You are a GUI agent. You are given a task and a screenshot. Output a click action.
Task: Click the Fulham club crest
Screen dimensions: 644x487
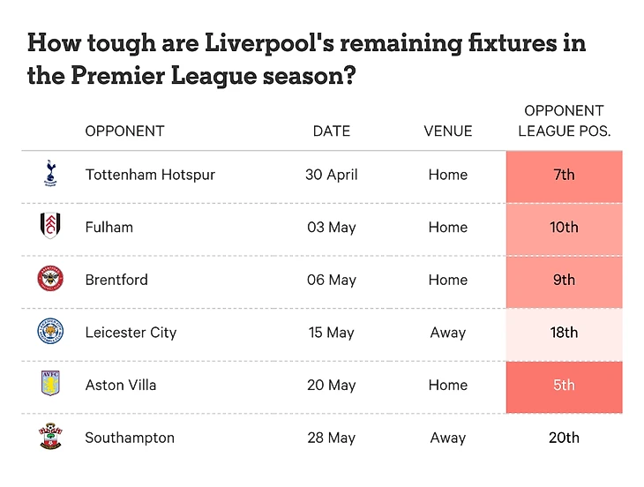tap(50, 226)
